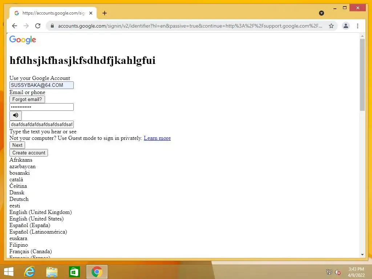This screenshot has width=372, height=279.
Task: Open the network tray icon
Action: pos(329,272)
